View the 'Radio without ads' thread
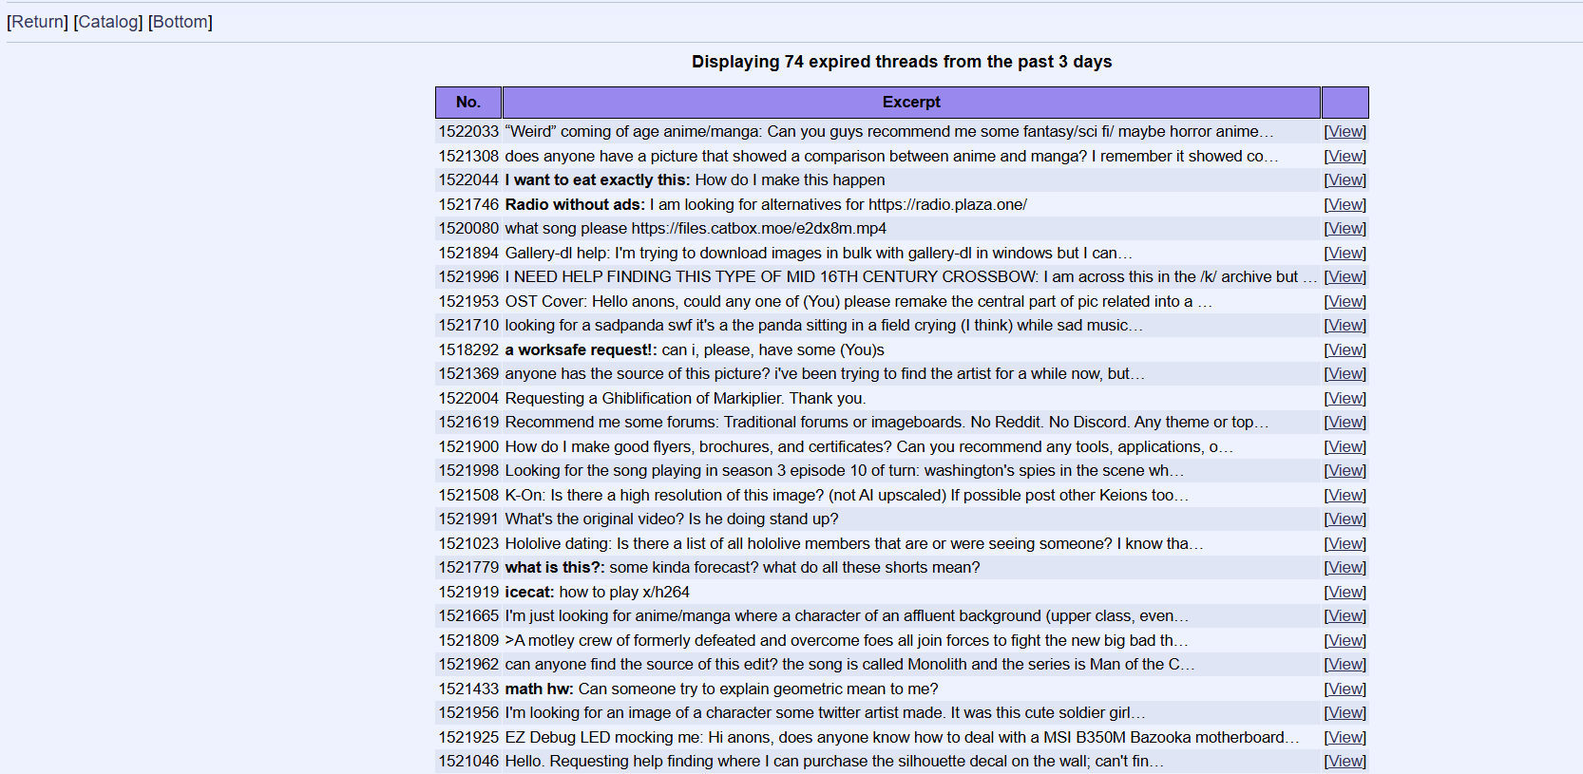Screen dimensions: 1583x774 [x=1345, y=205]
